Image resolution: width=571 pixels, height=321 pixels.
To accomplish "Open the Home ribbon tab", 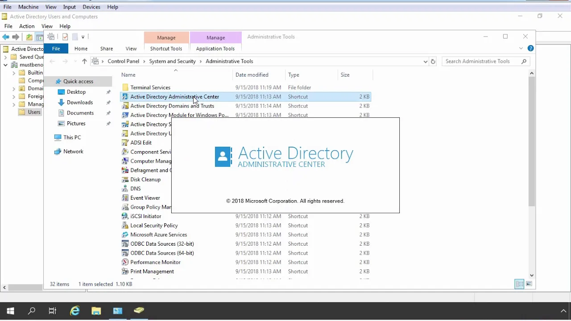I will 81,49.
